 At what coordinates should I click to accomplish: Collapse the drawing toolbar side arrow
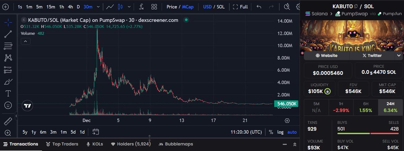pyautogui.click(x=16, y=116)
